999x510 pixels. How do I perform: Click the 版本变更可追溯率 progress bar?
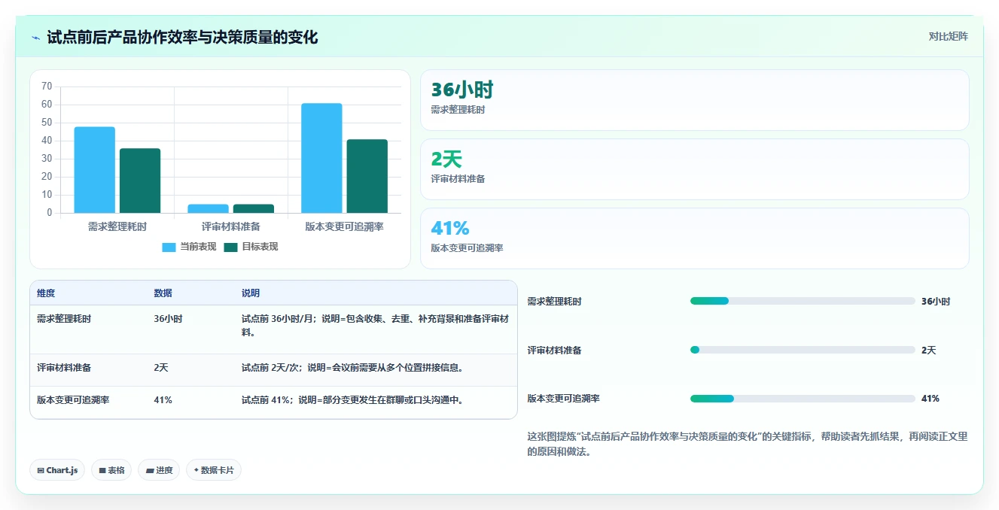click(x=803, y=399)
